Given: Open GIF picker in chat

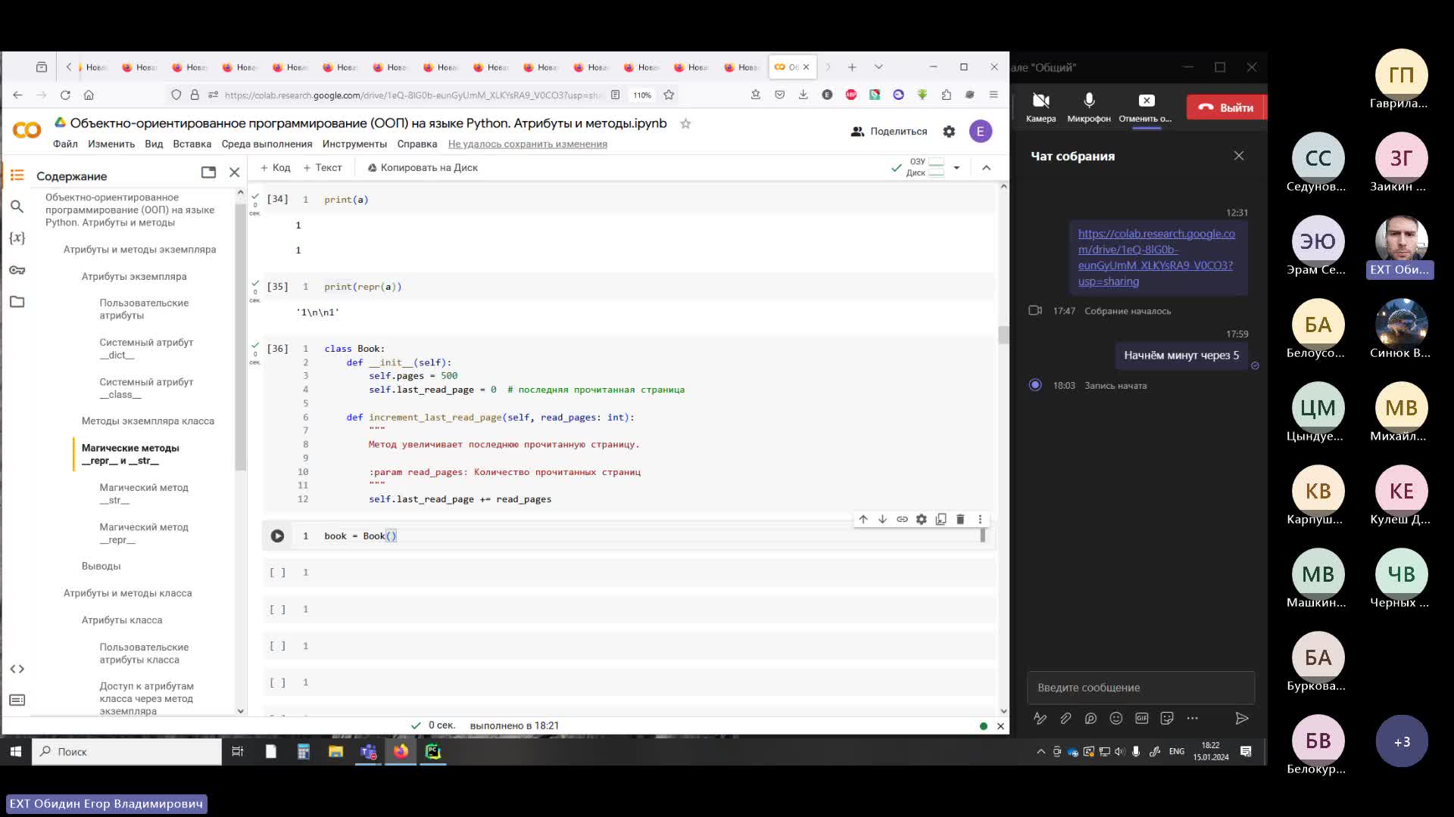Looking at the screenshot, I should pyautogui.click(x=1141, y=718).
